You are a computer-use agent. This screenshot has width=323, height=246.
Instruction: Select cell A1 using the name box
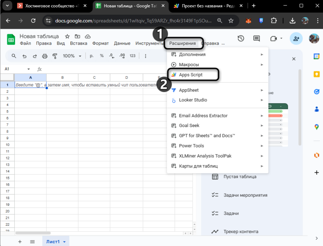tap(10, 69)
